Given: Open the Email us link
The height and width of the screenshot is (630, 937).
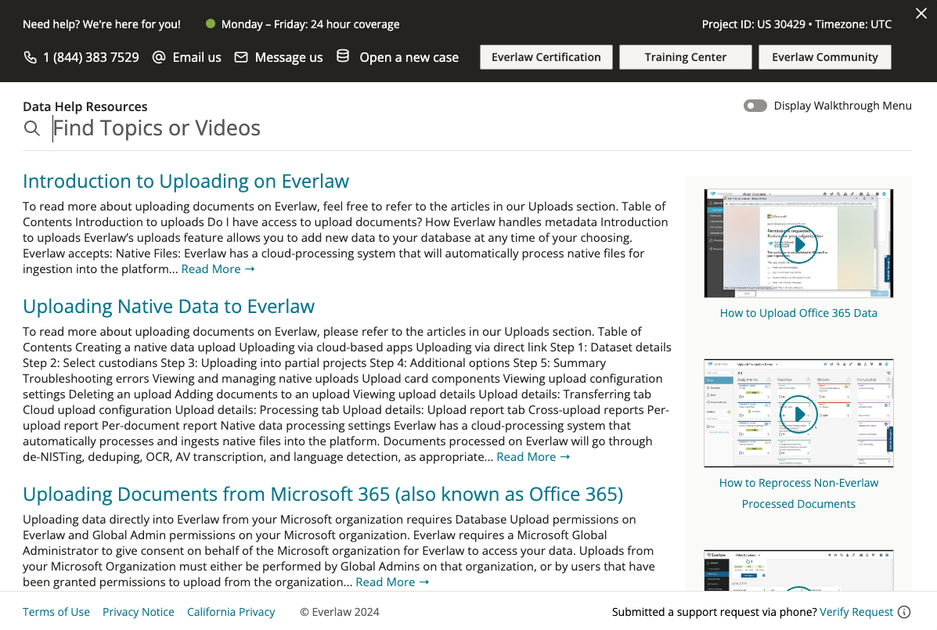Looking at the screenshot, I should (x=196, y=57).
